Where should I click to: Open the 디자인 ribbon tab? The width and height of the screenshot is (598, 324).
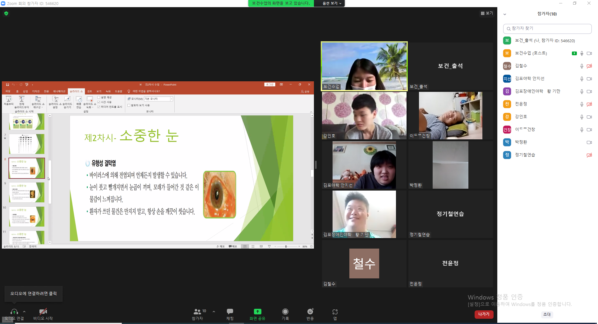(x=36, y=91)
